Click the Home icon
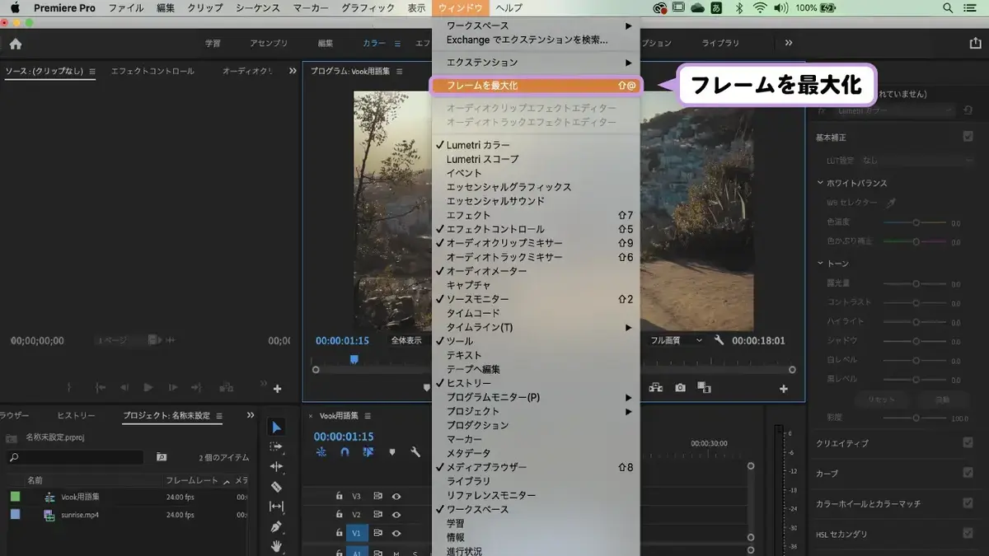This screenshot has width=989, height=556. (16, 44)
